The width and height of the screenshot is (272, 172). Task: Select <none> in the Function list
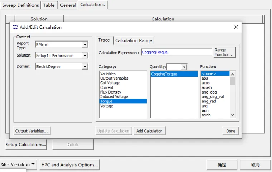[215, 74]
